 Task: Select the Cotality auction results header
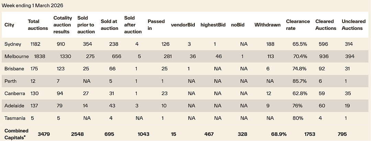click(x=63, y=25)
